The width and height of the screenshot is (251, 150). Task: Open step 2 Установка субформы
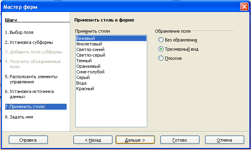(29, 42)
